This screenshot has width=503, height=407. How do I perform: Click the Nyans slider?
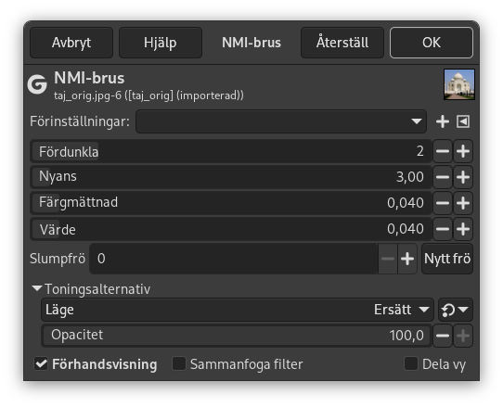point(231,177)
